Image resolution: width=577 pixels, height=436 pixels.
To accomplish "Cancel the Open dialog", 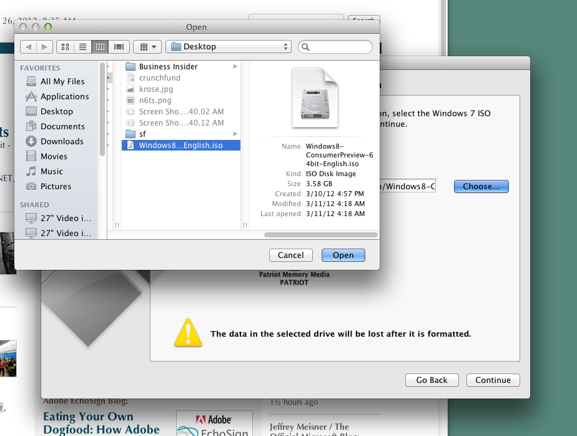I will 291,255.
